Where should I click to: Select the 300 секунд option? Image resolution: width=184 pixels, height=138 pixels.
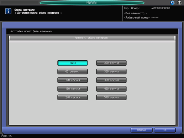pos(111,63)
